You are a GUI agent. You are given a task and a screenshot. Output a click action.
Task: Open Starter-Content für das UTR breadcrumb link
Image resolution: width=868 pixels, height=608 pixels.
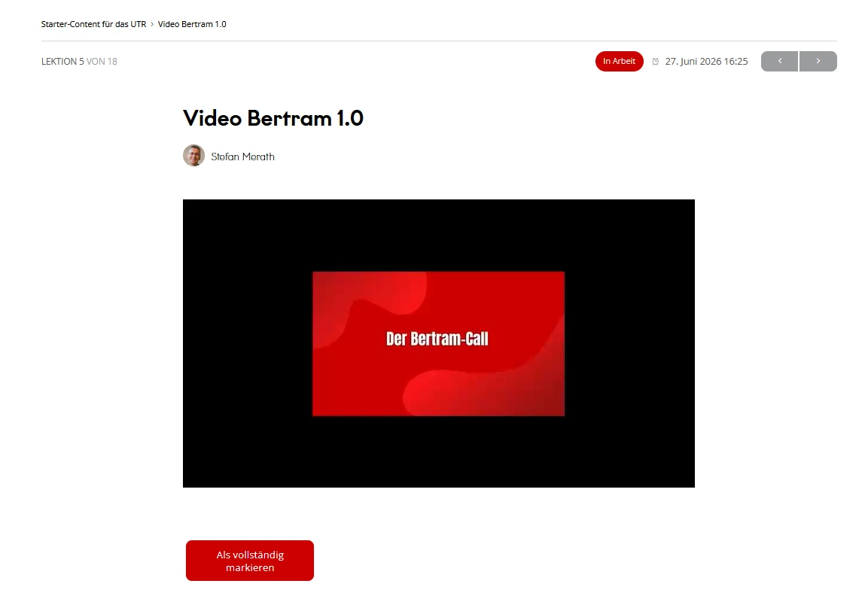(x=93, y=24)
